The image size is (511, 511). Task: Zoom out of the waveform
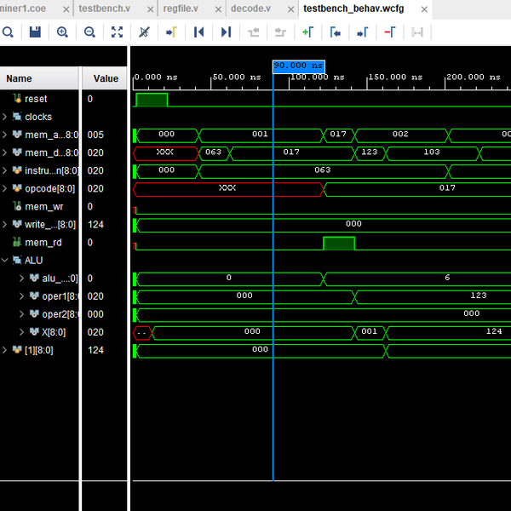pos(89,32)
